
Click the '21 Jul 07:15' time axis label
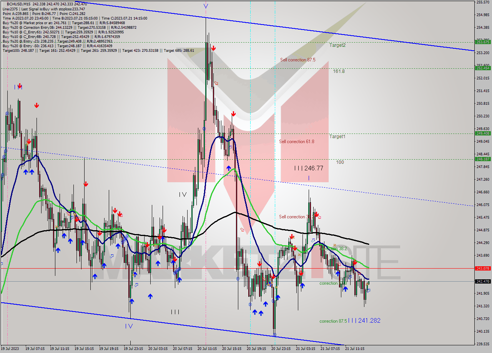coord(330,349)
